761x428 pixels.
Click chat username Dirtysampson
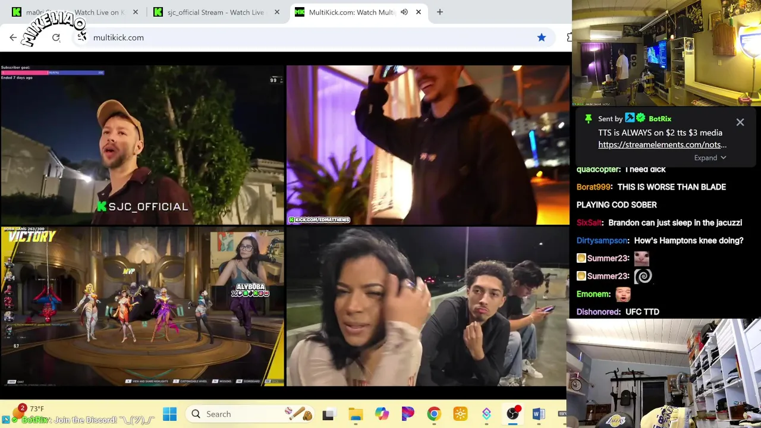pos(602,240)
